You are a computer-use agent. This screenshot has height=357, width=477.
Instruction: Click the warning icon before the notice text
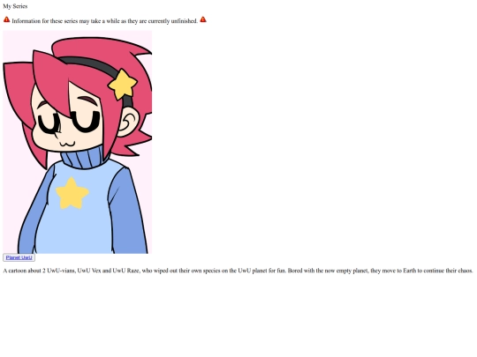pyautogui.click(x=7, y=19)
